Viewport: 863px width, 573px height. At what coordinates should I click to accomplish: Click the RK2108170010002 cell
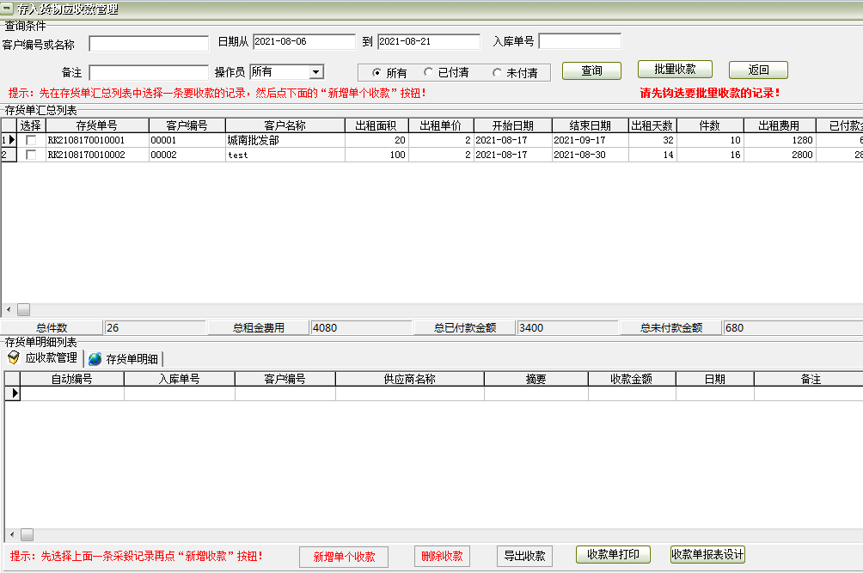[x=97, y=155]
